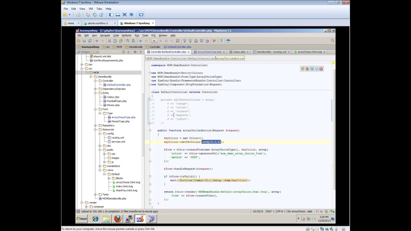Select FootballTeam.php in project tree

click(x=117, y=101)
